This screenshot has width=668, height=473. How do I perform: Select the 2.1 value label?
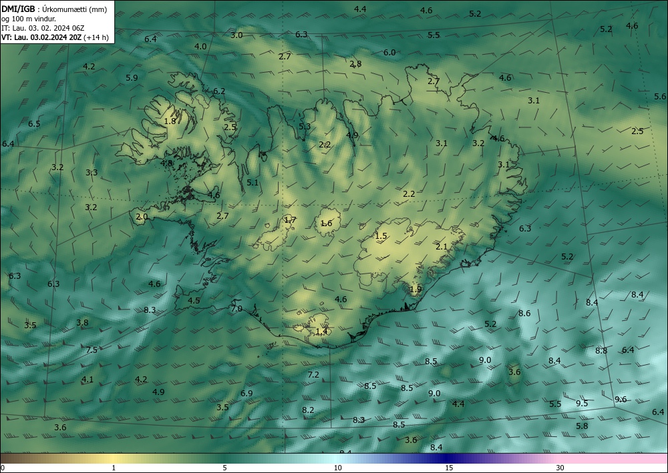[x=442, y=247]
